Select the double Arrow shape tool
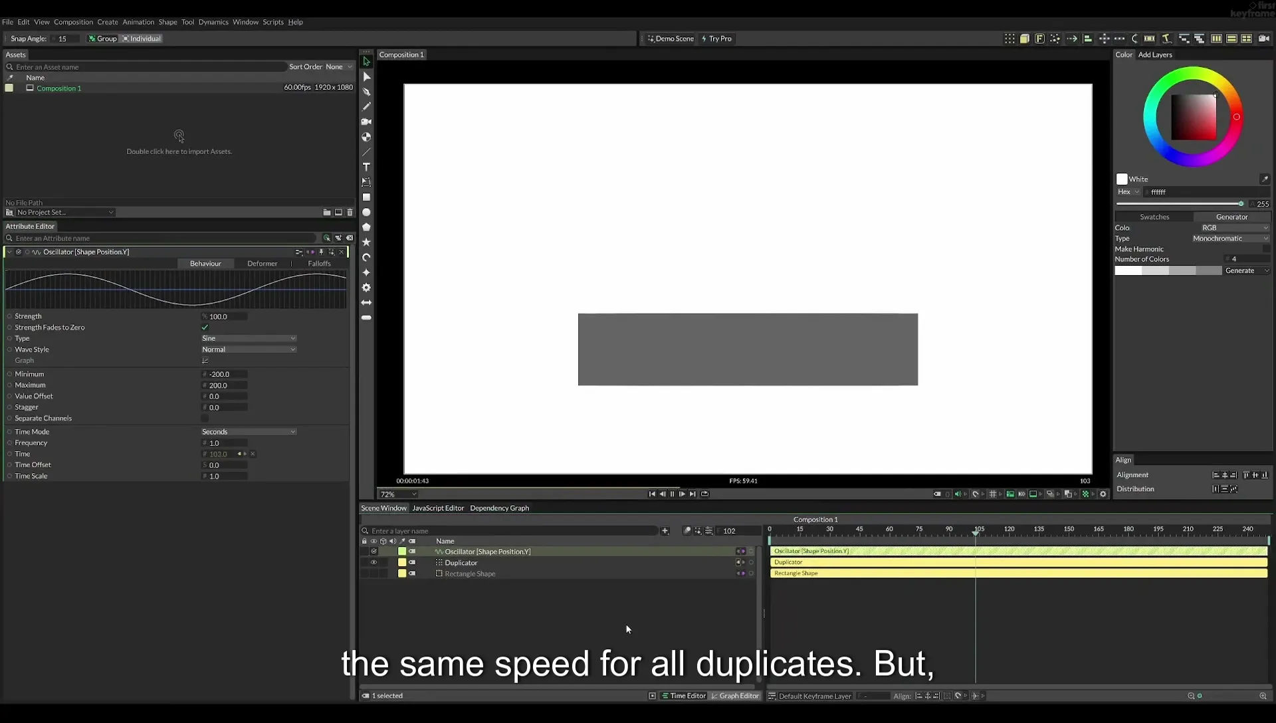 366,302
